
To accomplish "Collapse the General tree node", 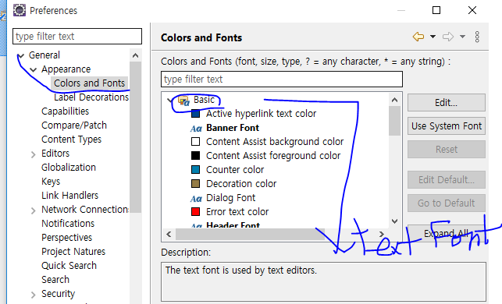I will pyautogui.click(x=21, y=55).
